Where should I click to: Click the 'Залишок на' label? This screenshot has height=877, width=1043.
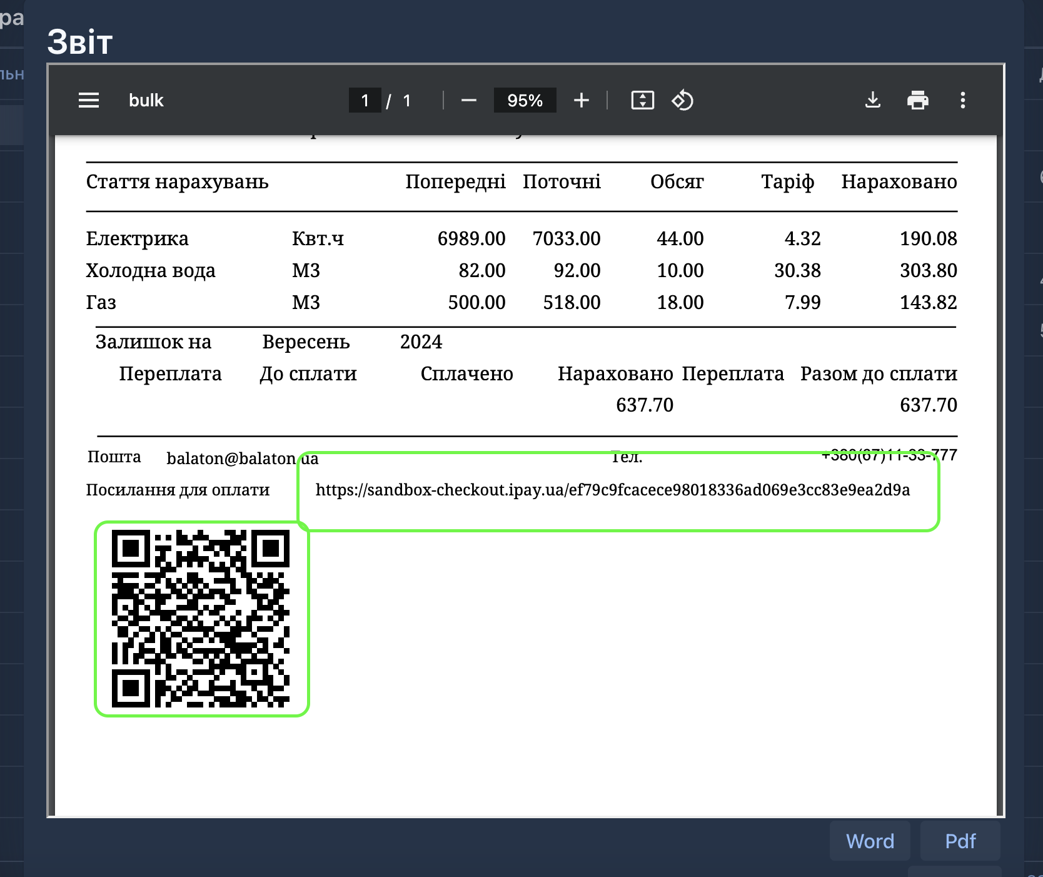click(x=153, y=342)
